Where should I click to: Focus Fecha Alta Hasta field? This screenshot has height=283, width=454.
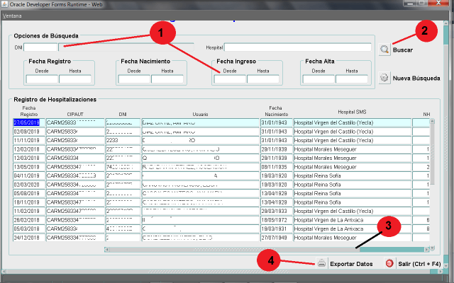pos(352,79)
